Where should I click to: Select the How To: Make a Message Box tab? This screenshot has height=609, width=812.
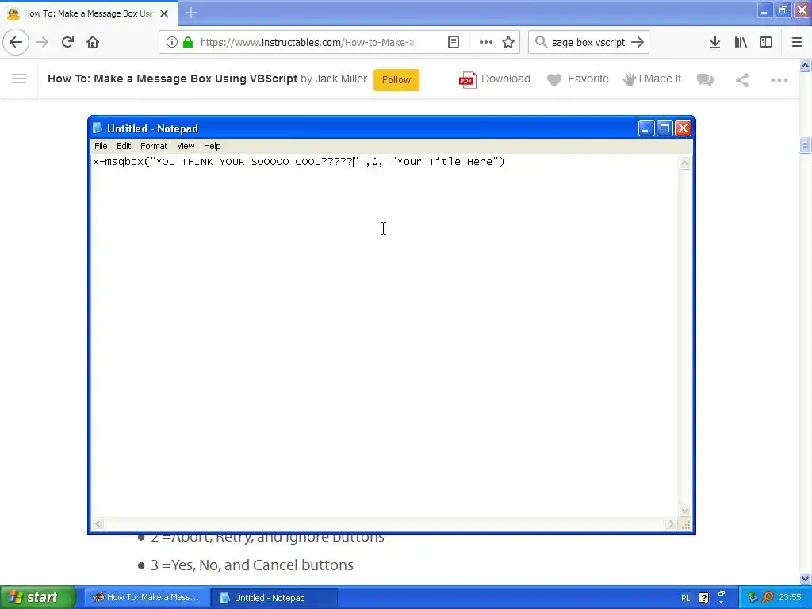pos(89,13)
